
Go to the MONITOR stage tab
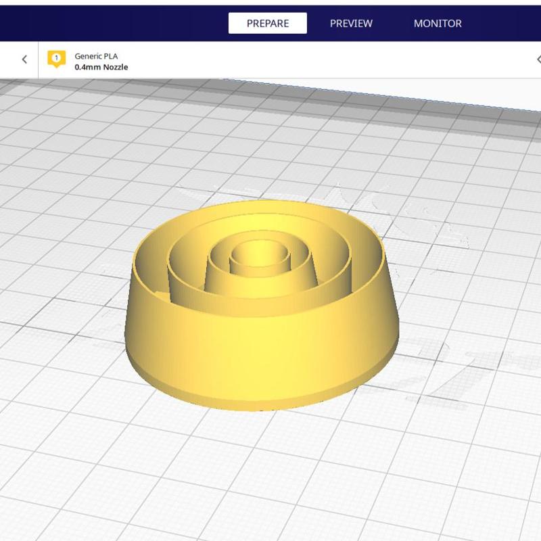tap(438, 23)
